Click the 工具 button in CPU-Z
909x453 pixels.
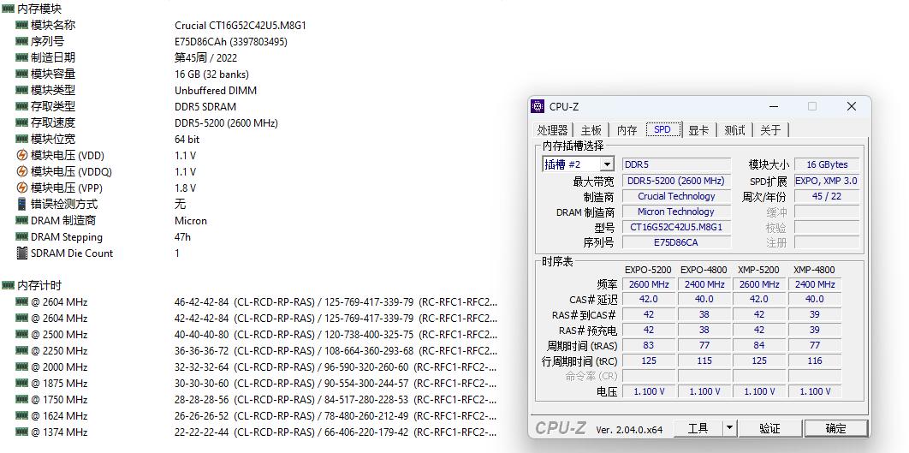coord(698,429)
